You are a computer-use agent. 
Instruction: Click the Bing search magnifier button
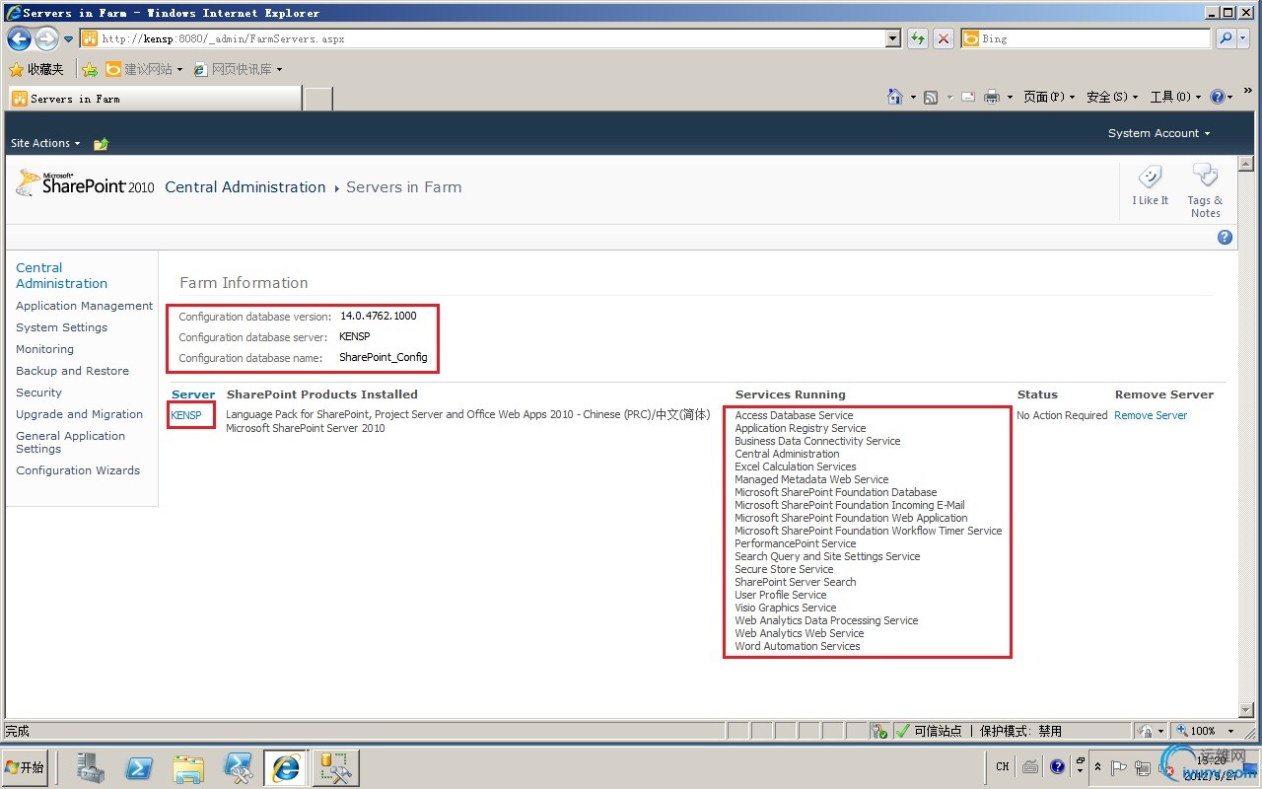point(1226,38)
